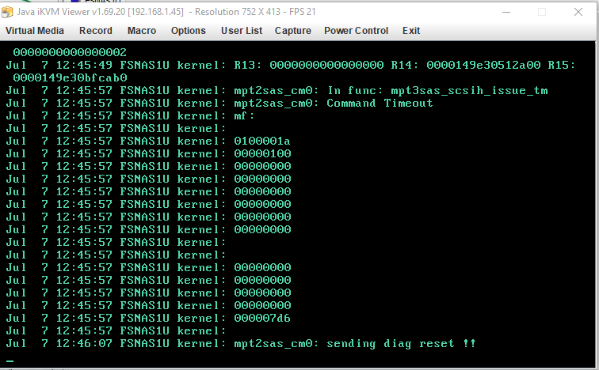Viewport: 599px width, 370px height.
Task: Open the Options menu
Action: (189, 31)
